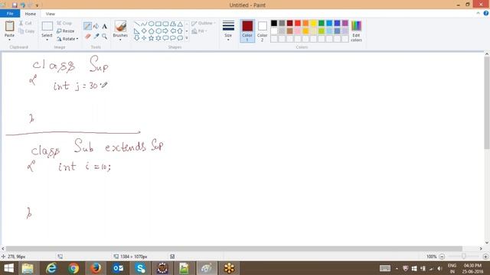The width and height of the screenshot is (490, 275).
Task: Expand the Shapes gallery more arrow
Action: click(x=187, y=38)
